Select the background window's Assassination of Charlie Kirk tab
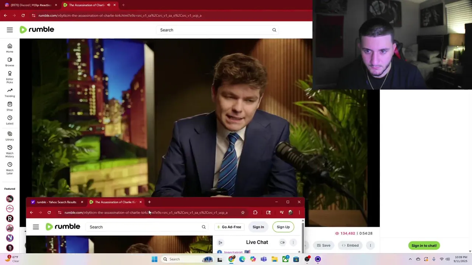This screenshot has width=472, height=265. pos(90,5)
